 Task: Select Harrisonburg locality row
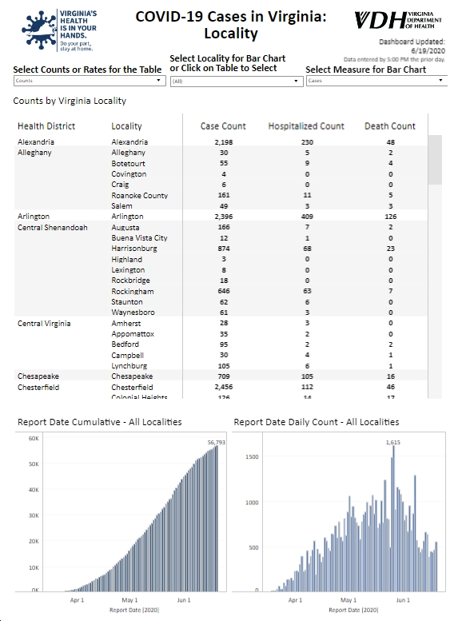point(221,249)
